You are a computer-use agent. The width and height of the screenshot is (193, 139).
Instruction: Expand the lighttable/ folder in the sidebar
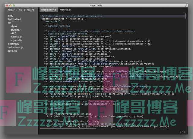tap(14, 19)
